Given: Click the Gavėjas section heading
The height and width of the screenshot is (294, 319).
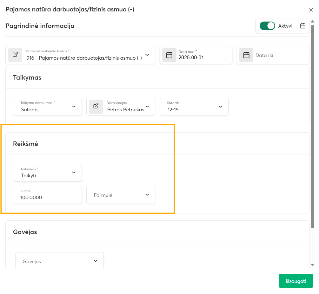Looking at the screenshot, I should click(x=25, y=232).
